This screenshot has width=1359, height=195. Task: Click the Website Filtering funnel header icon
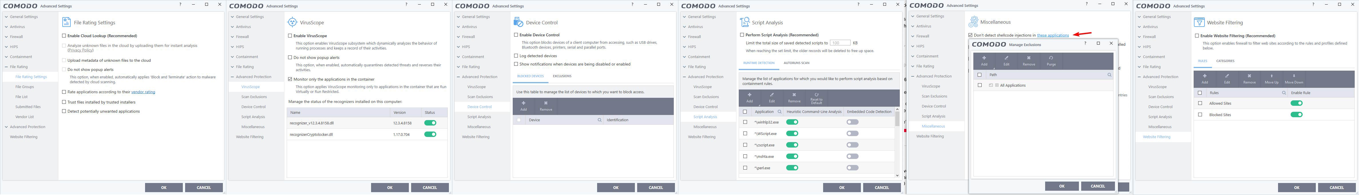click(x=1198, y=22)
